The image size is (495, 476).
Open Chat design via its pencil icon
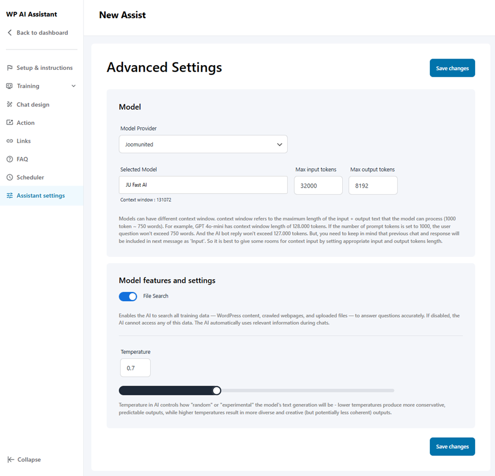pyautogui.click(x=9, y=104)
